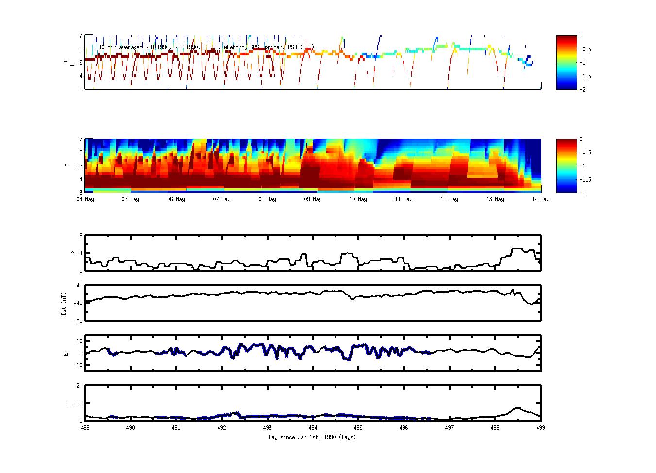Select the 489 tick on bottom axis

85,428
